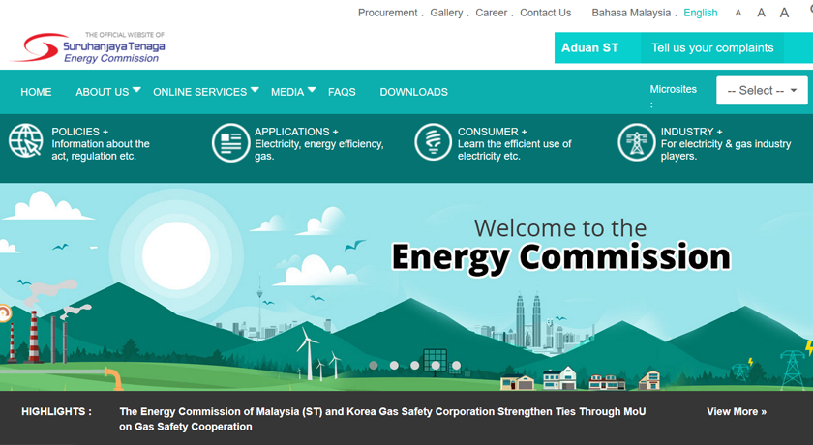The height and width of the screenshot is (445, 813).
Task: Select the smallest font size A
Action: tap(738, 13)
